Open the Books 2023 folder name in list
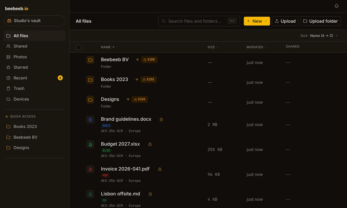Image resolution: width=347 pixels, height=208 pixels. pos(115,79)
